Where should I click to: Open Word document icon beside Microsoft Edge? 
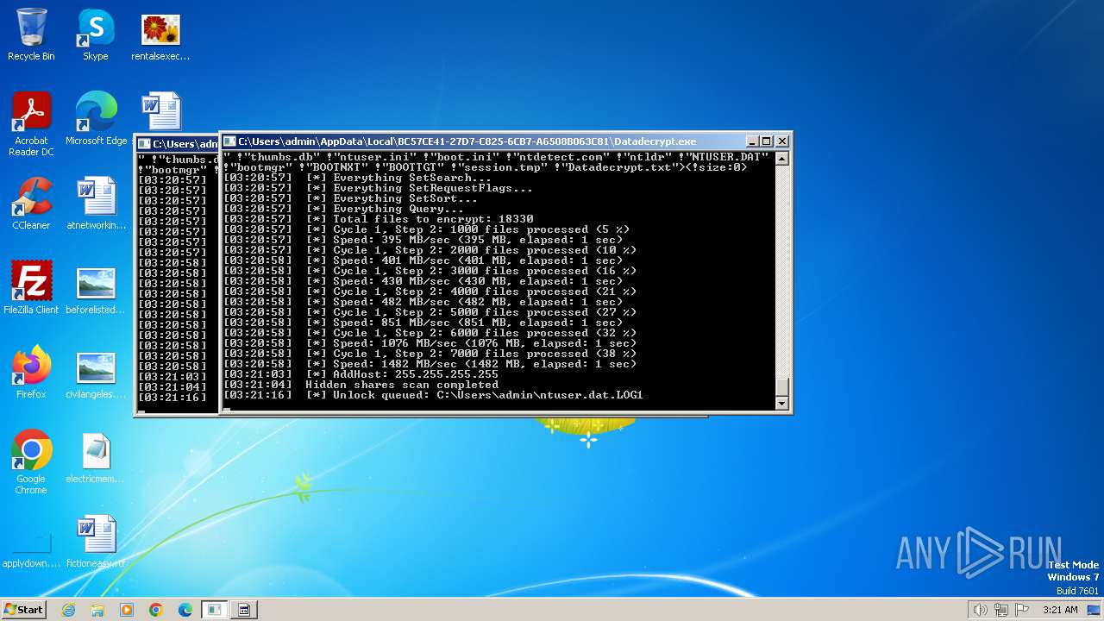[161, 112]
